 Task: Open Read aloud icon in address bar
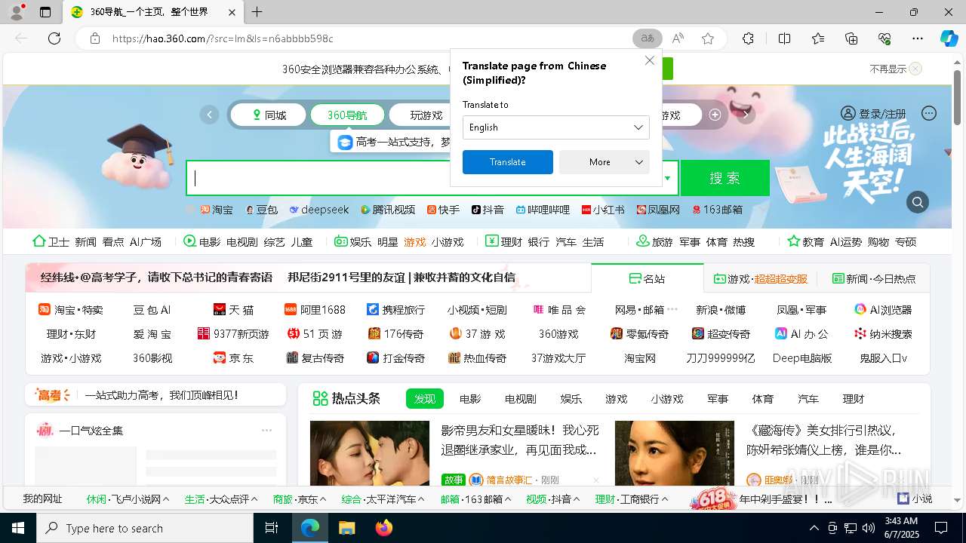tap(678, 38)
